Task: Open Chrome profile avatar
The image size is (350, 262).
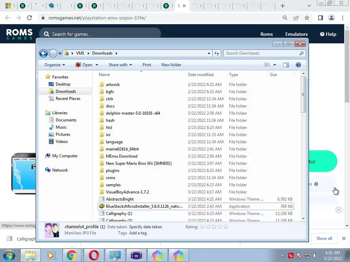Action: tap(332, 18)
